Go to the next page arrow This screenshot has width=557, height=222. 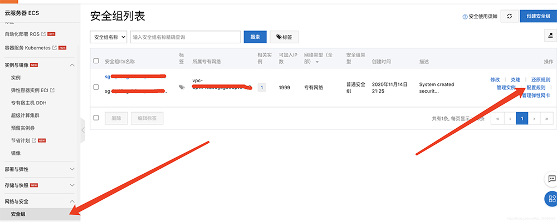pyautogui.click(x=534, y=118)
